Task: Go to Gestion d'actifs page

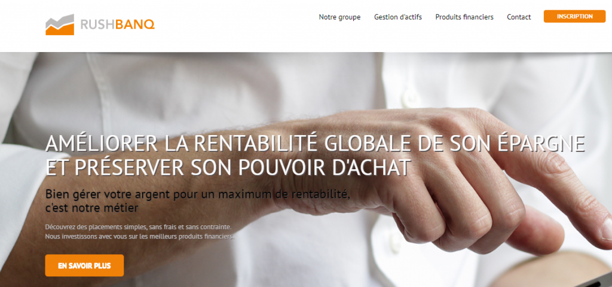Action: [x=397, y=17]
